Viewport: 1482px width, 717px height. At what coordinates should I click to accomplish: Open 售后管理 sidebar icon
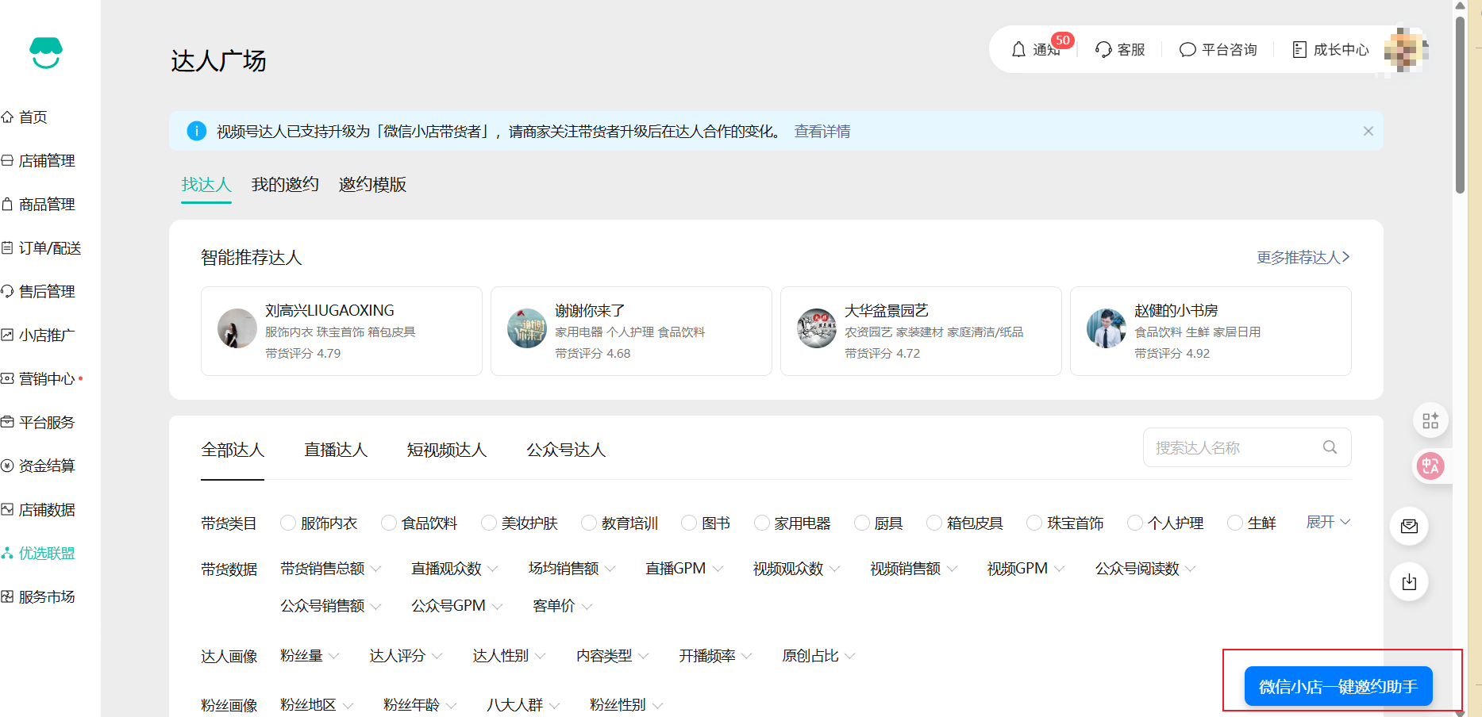7,292
